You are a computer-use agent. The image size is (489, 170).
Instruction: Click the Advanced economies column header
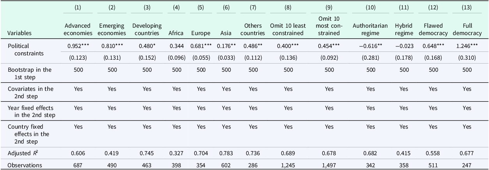pos(78,30)
